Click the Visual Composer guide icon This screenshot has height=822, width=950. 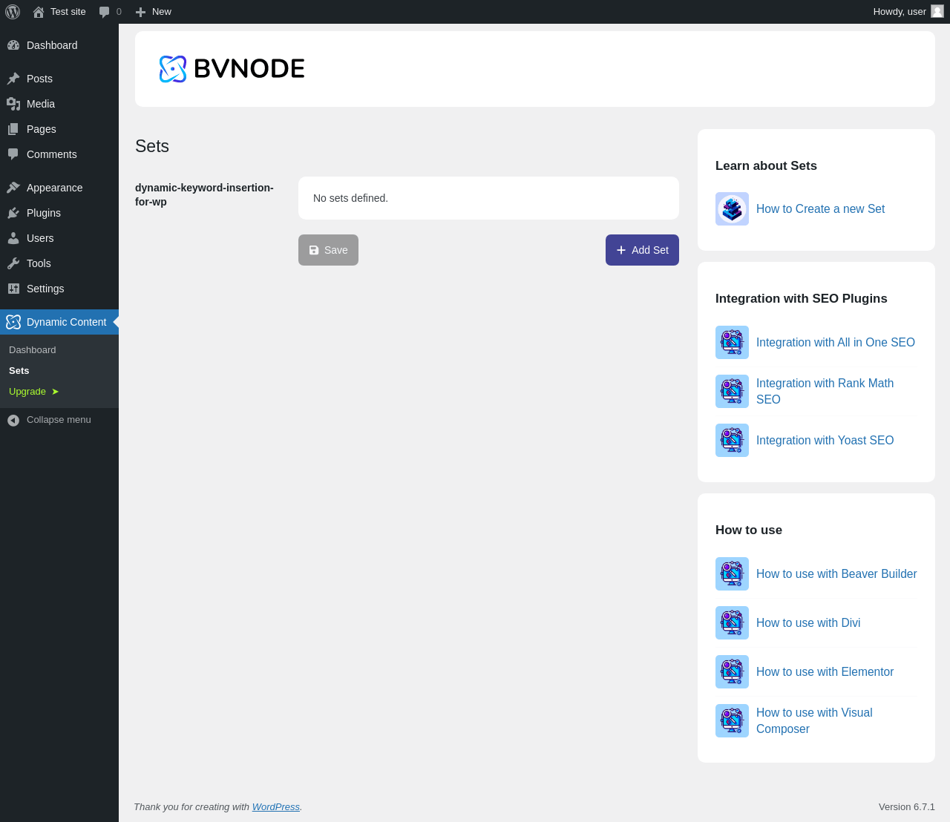pyautogui.click(x=732, y=720)
